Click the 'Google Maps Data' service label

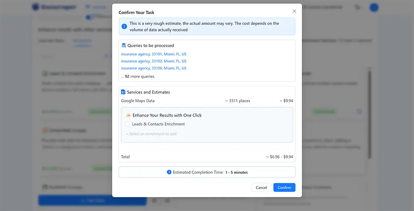(138, 101)
